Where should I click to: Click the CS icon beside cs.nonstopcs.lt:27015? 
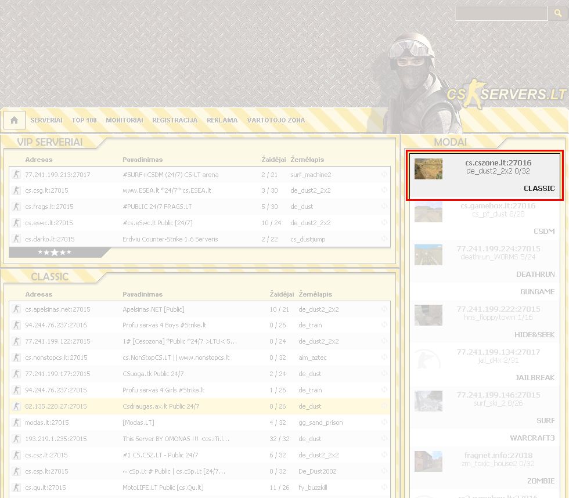16,358
